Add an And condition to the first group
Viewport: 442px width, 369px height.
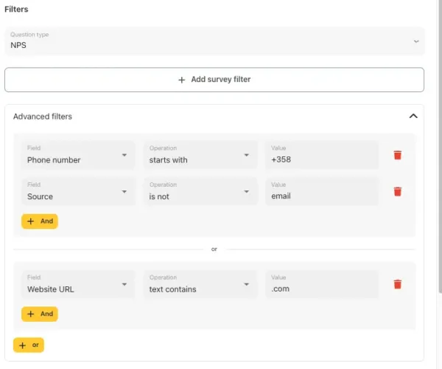(40, 221)
